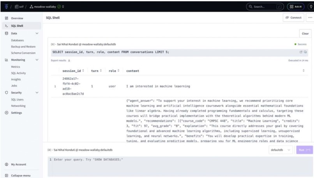Click the 'Executed in 14 ms' text
Viewport: 314px width, 178px height.
[x=298, y=60]
